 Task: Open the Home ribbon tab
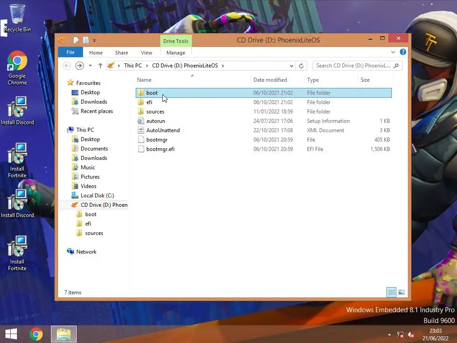(96, 53)
